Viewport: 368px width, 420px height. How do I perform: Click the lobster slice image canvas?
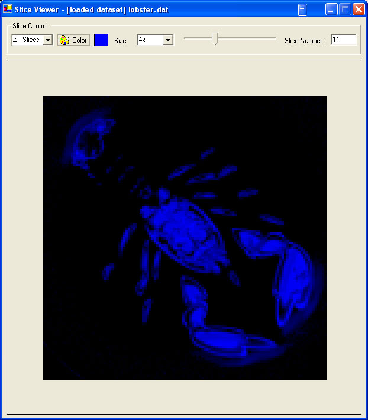click(x=184, y=237)
